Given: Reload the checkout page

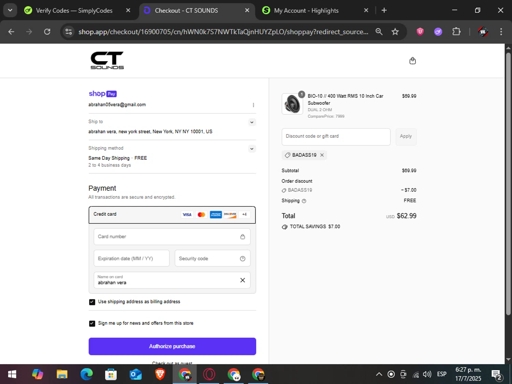Looking at the screenshot, I should pos(47,32).
